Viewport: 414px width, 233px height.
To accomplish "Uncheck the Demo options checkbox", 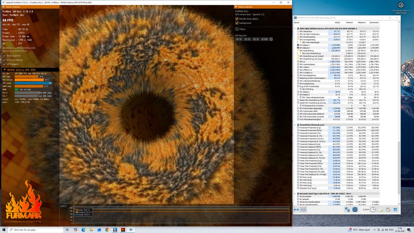I will [x=4, y=56].
